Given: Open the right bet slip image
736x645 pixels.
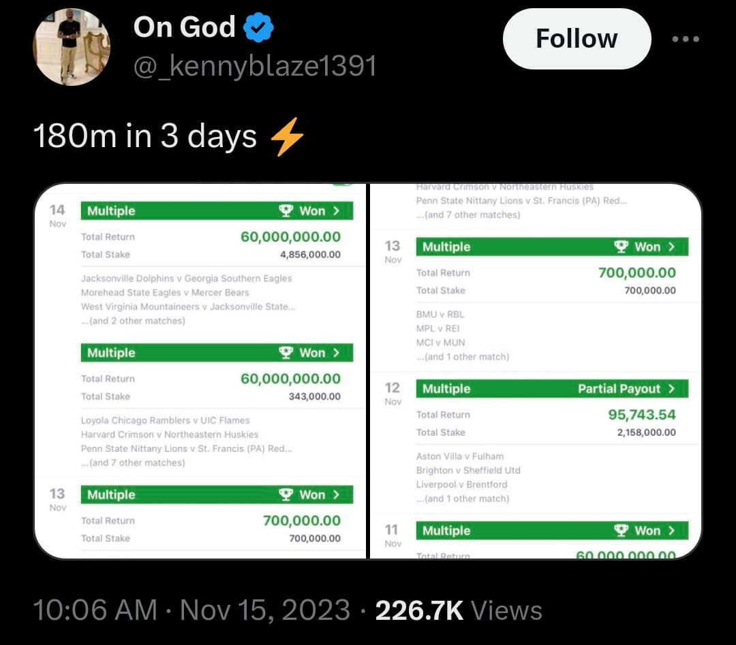Looking at the screenshot, I should [x=535, y=371].
